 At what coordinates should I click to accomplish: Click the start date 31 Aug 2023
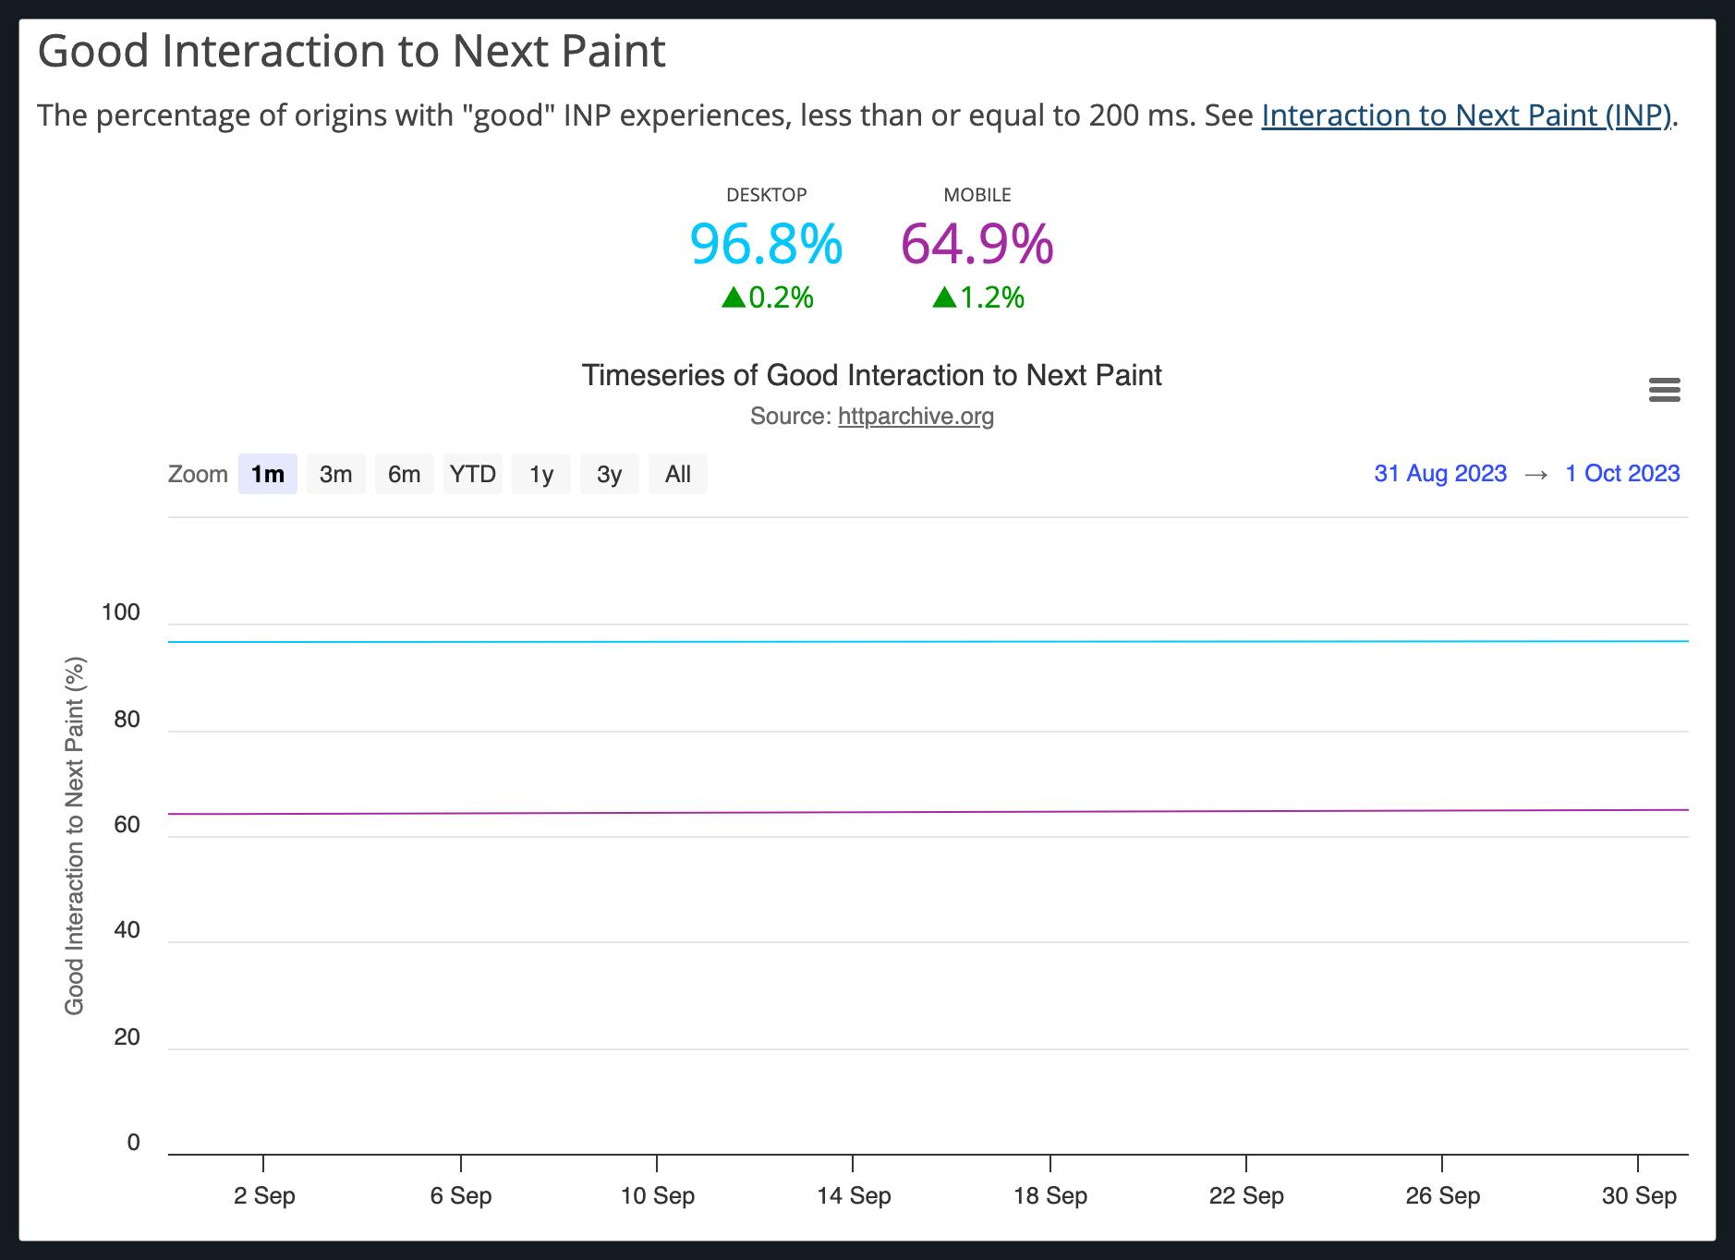point(1439,473)
